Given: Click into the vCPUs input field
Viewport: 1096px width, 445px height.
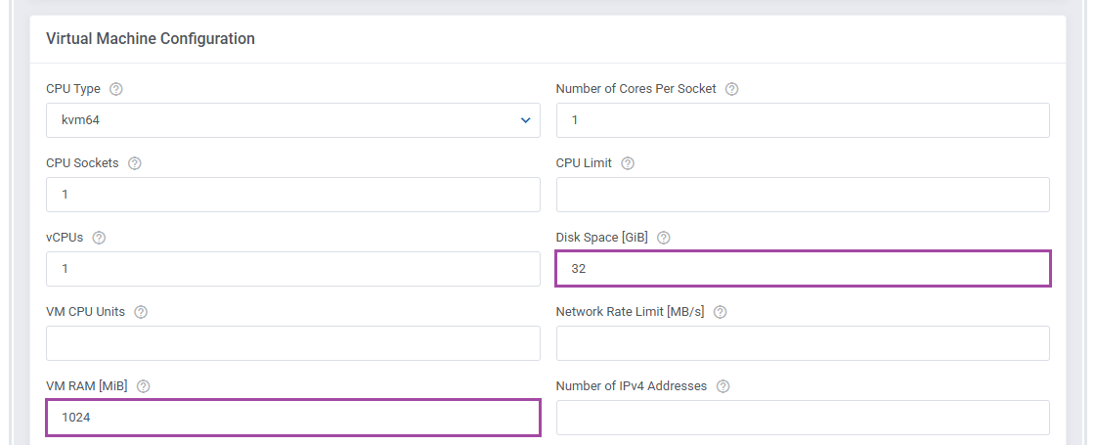Looking at the screenshot, I should click(292, 269).
